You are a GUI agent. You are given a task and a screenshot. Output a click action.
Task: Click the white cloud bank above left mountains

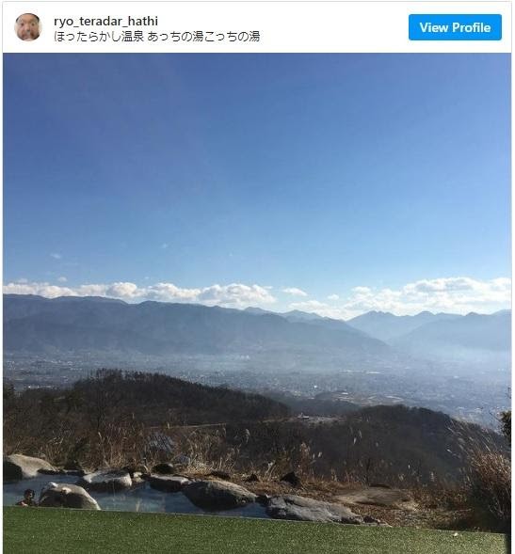click(x=141, y=293)
